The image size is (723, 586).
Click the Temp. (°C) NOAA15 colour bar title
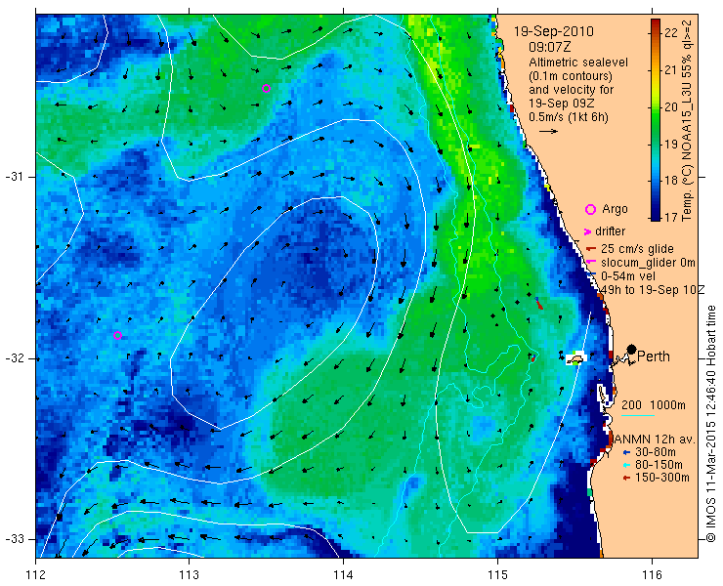pyautogui.click(x=686, y=120)
